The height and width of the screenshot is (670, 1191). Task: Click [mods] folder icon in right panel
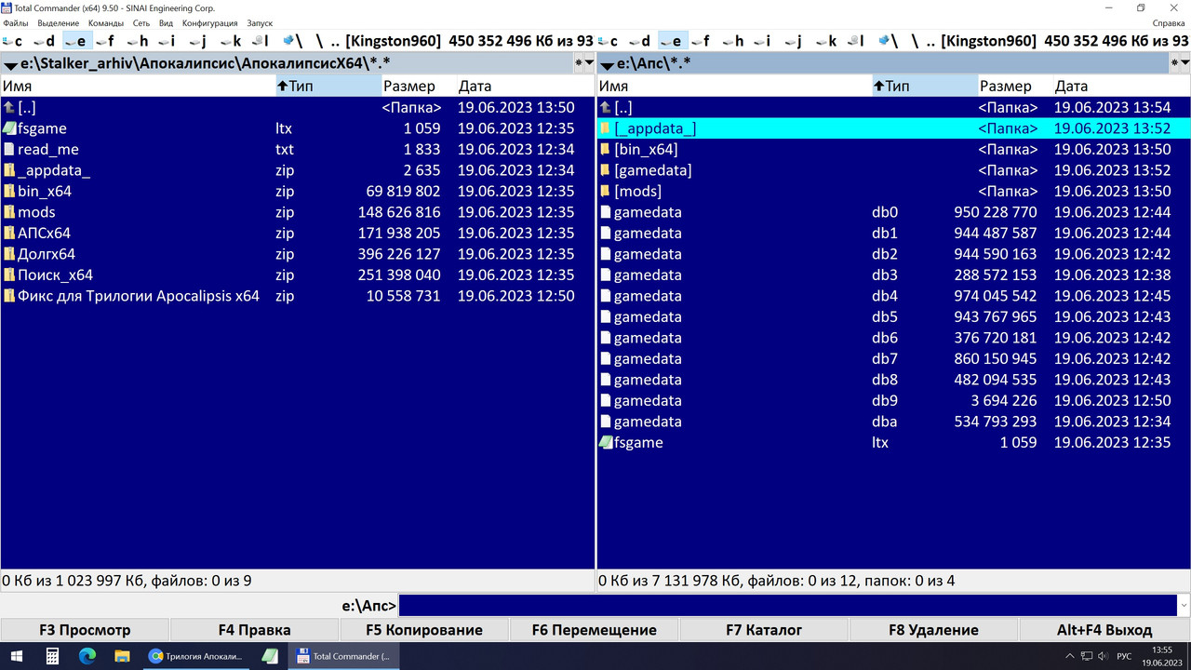tap(605, 191)
